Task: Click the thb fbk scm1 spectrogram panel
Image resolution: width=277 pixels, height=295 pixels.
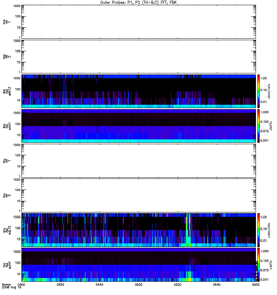Action: click(x=138, y=126)
